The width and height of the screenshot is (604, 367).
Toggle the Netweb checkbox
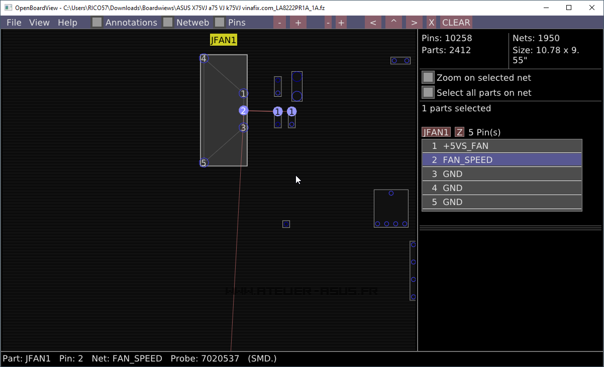coord(168,23)
